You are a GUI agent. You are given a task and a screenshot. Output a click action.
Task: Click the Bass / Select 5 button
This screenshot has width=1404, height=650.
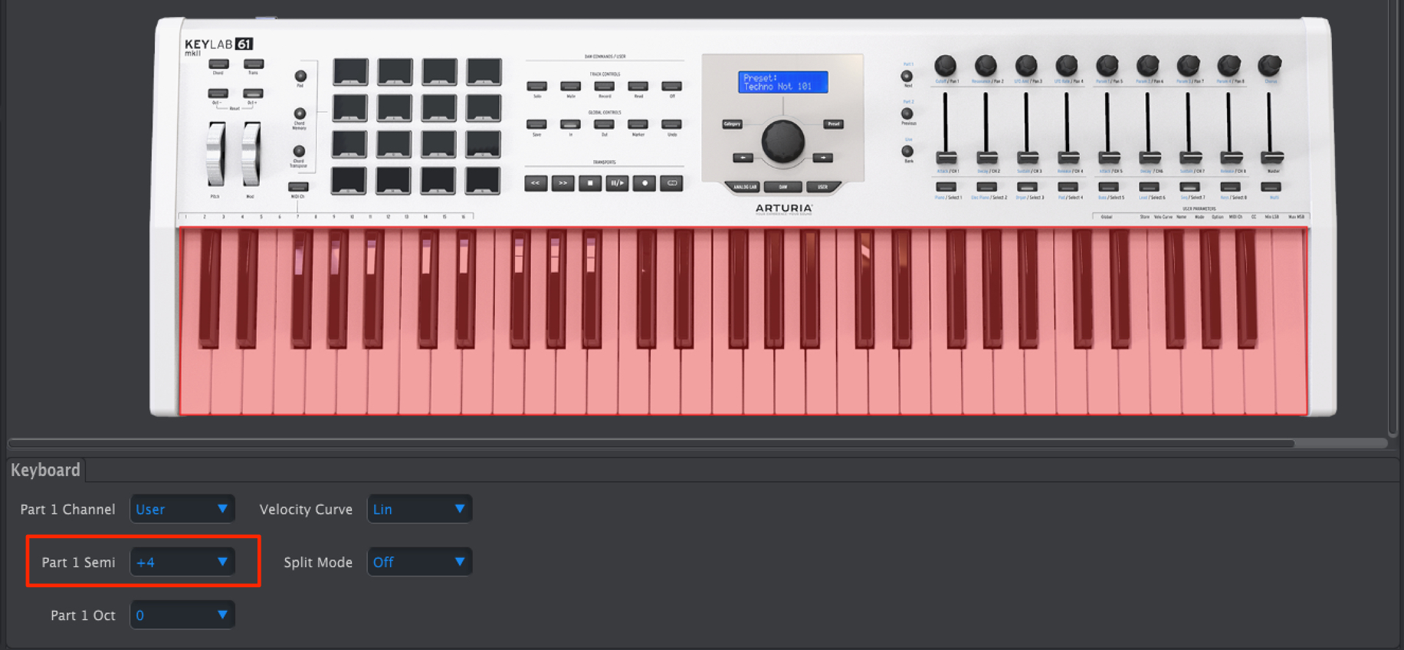pos(1108,187)
